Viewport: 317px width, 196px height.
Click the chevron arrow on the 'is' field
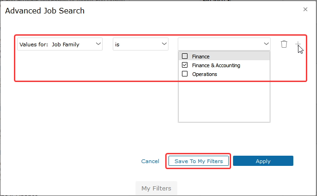(x=164, y=44)
